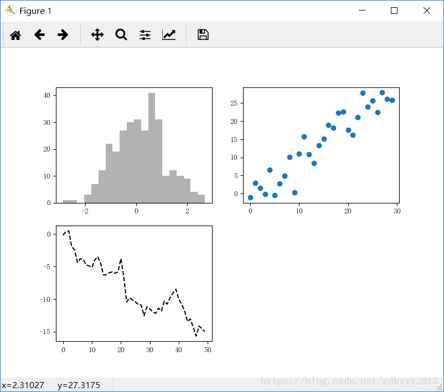Click the scatter plot y-axis label 25

click(234, 103)
